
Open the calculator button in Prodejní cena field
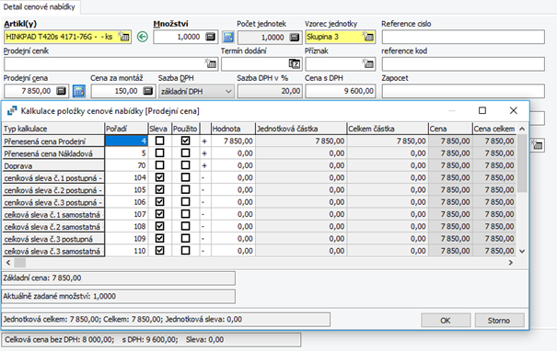61,91
